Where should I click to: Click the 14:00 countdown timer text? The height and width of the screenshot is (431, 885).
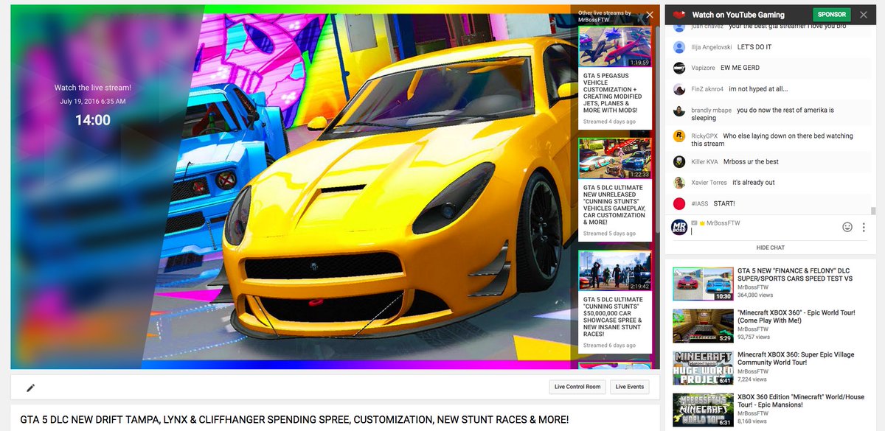point(93,120)
